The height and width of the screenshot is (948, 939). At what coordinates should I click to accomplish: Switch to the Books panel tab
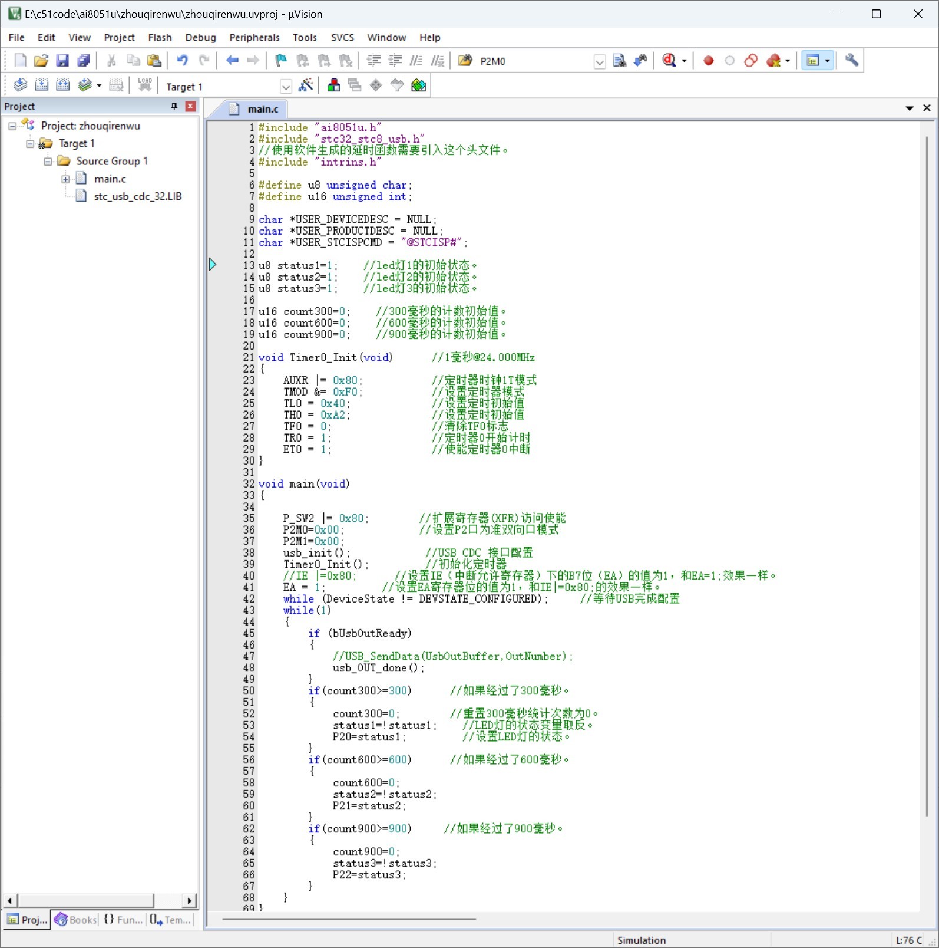pos(75,920)
